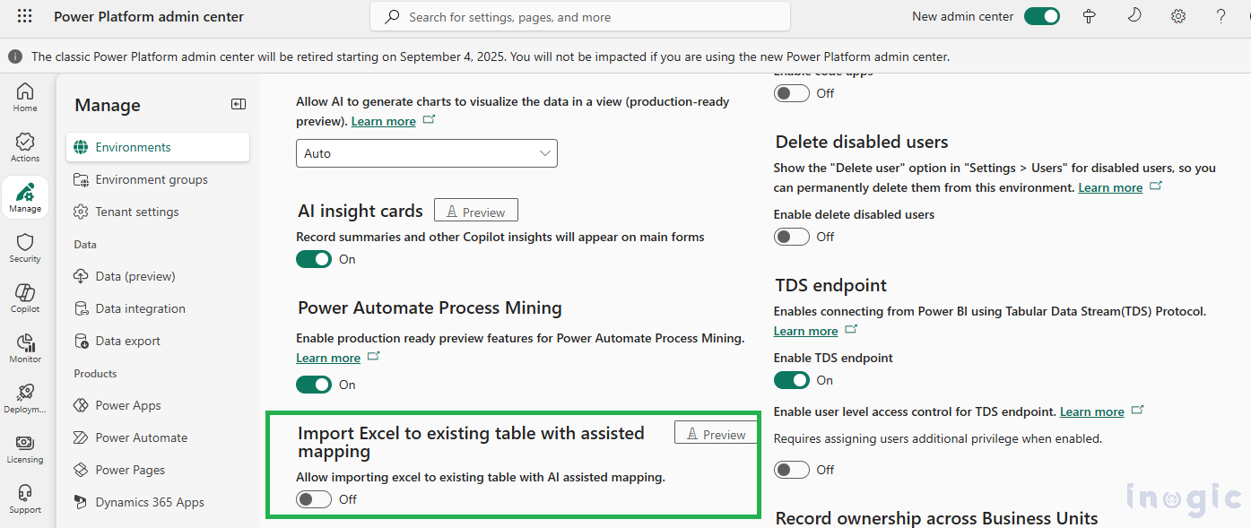Click the Power Automate icon
This screenshot has height=528, width=1251.
click(81, 437)
